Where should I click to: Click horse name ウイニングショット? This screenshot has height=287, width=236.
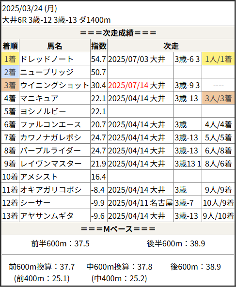pos(54,86)
